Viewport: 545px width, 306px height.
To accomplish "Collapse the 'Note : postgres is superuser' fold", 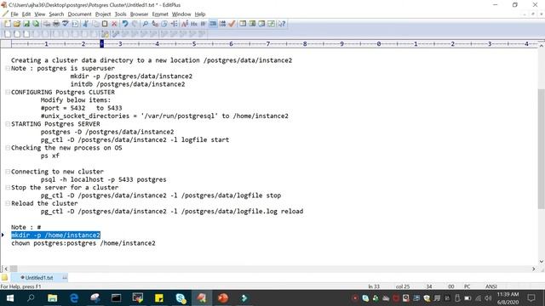I will click(8, 68).
